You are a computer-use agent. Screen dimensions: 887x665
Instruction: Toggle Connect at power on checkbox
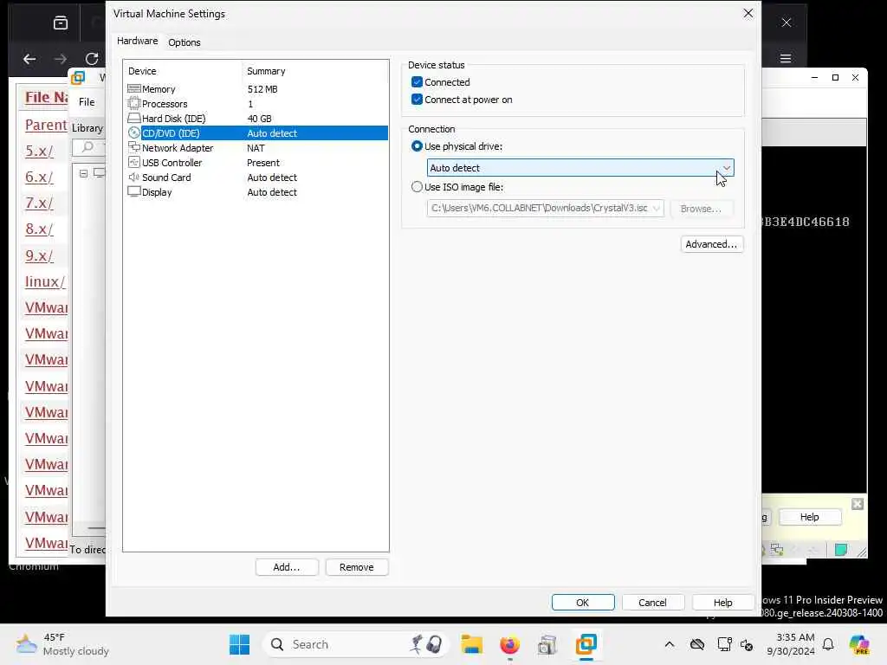[x=417, y=100]
